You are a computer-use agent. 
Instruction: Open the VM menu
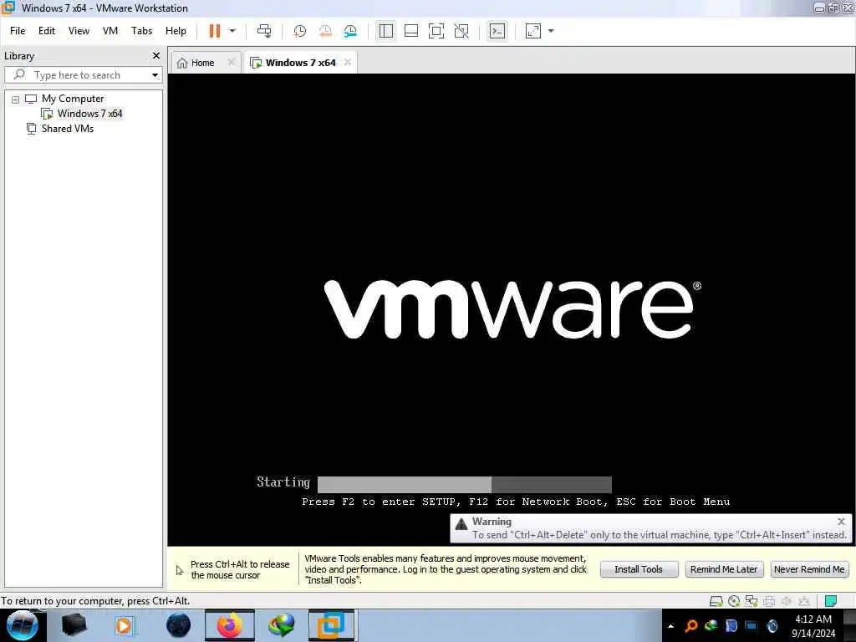pyautogui.click(x=110, y=31)
